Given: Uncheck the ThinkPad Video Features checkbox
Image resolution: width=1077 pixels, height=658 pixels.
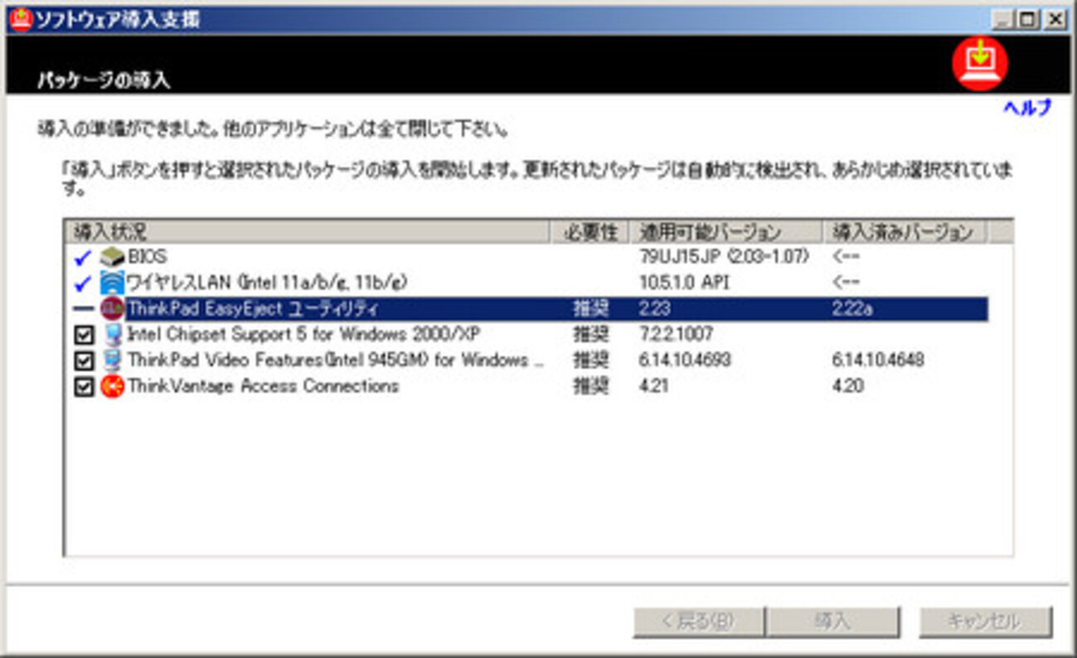Looking at the screenshot, I should click(x=83, y=361).
